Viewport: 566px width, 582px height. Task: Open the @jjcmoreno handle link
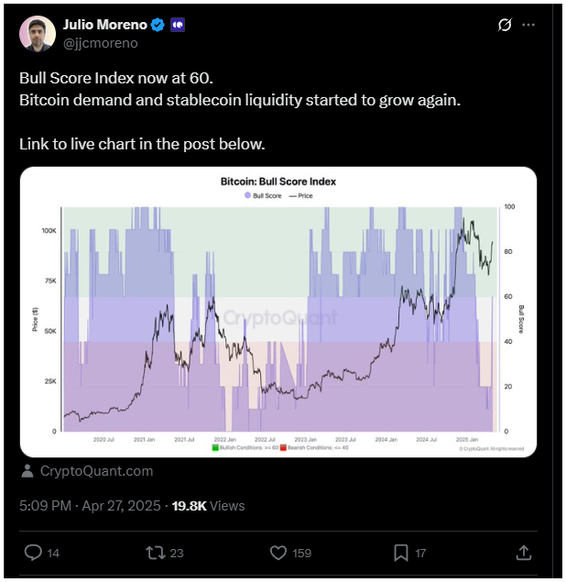point(101,43)
